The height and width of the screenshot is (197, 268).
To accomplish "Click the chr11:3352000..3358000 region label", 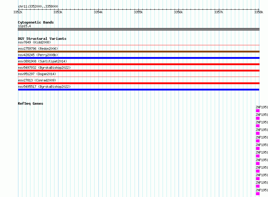I will click(38, 6).
